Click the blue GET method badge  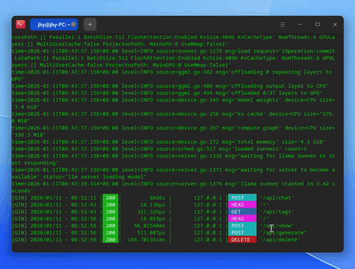coord(242,212)
